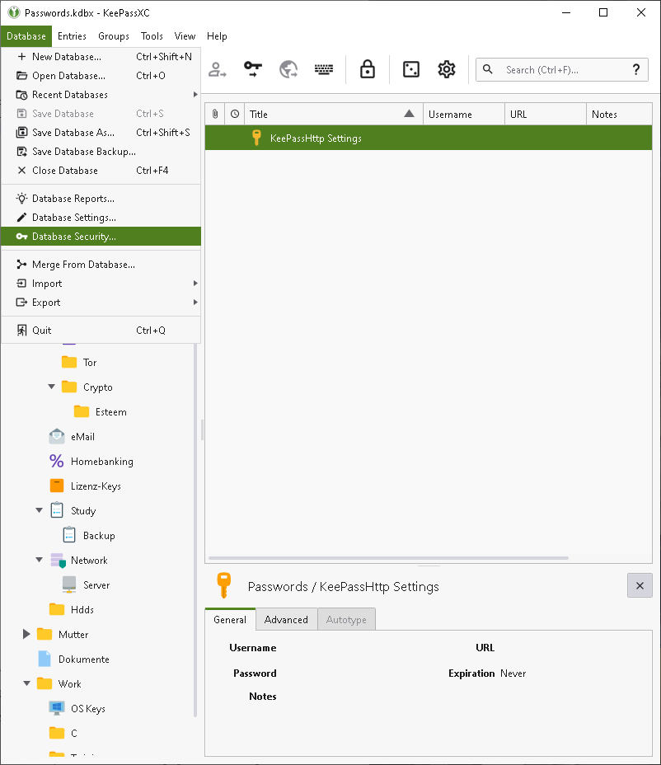Open the Entries menu
The width and height of the screenshot is (661, 765).
(x=72, y=36)
